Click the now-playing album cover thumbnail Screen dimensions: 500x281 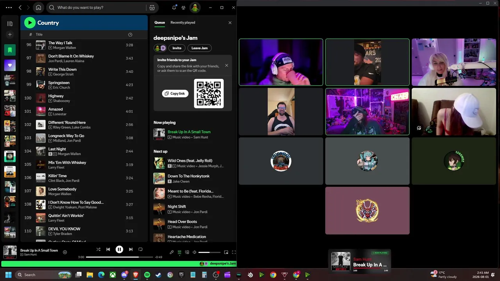pos(10,252)
